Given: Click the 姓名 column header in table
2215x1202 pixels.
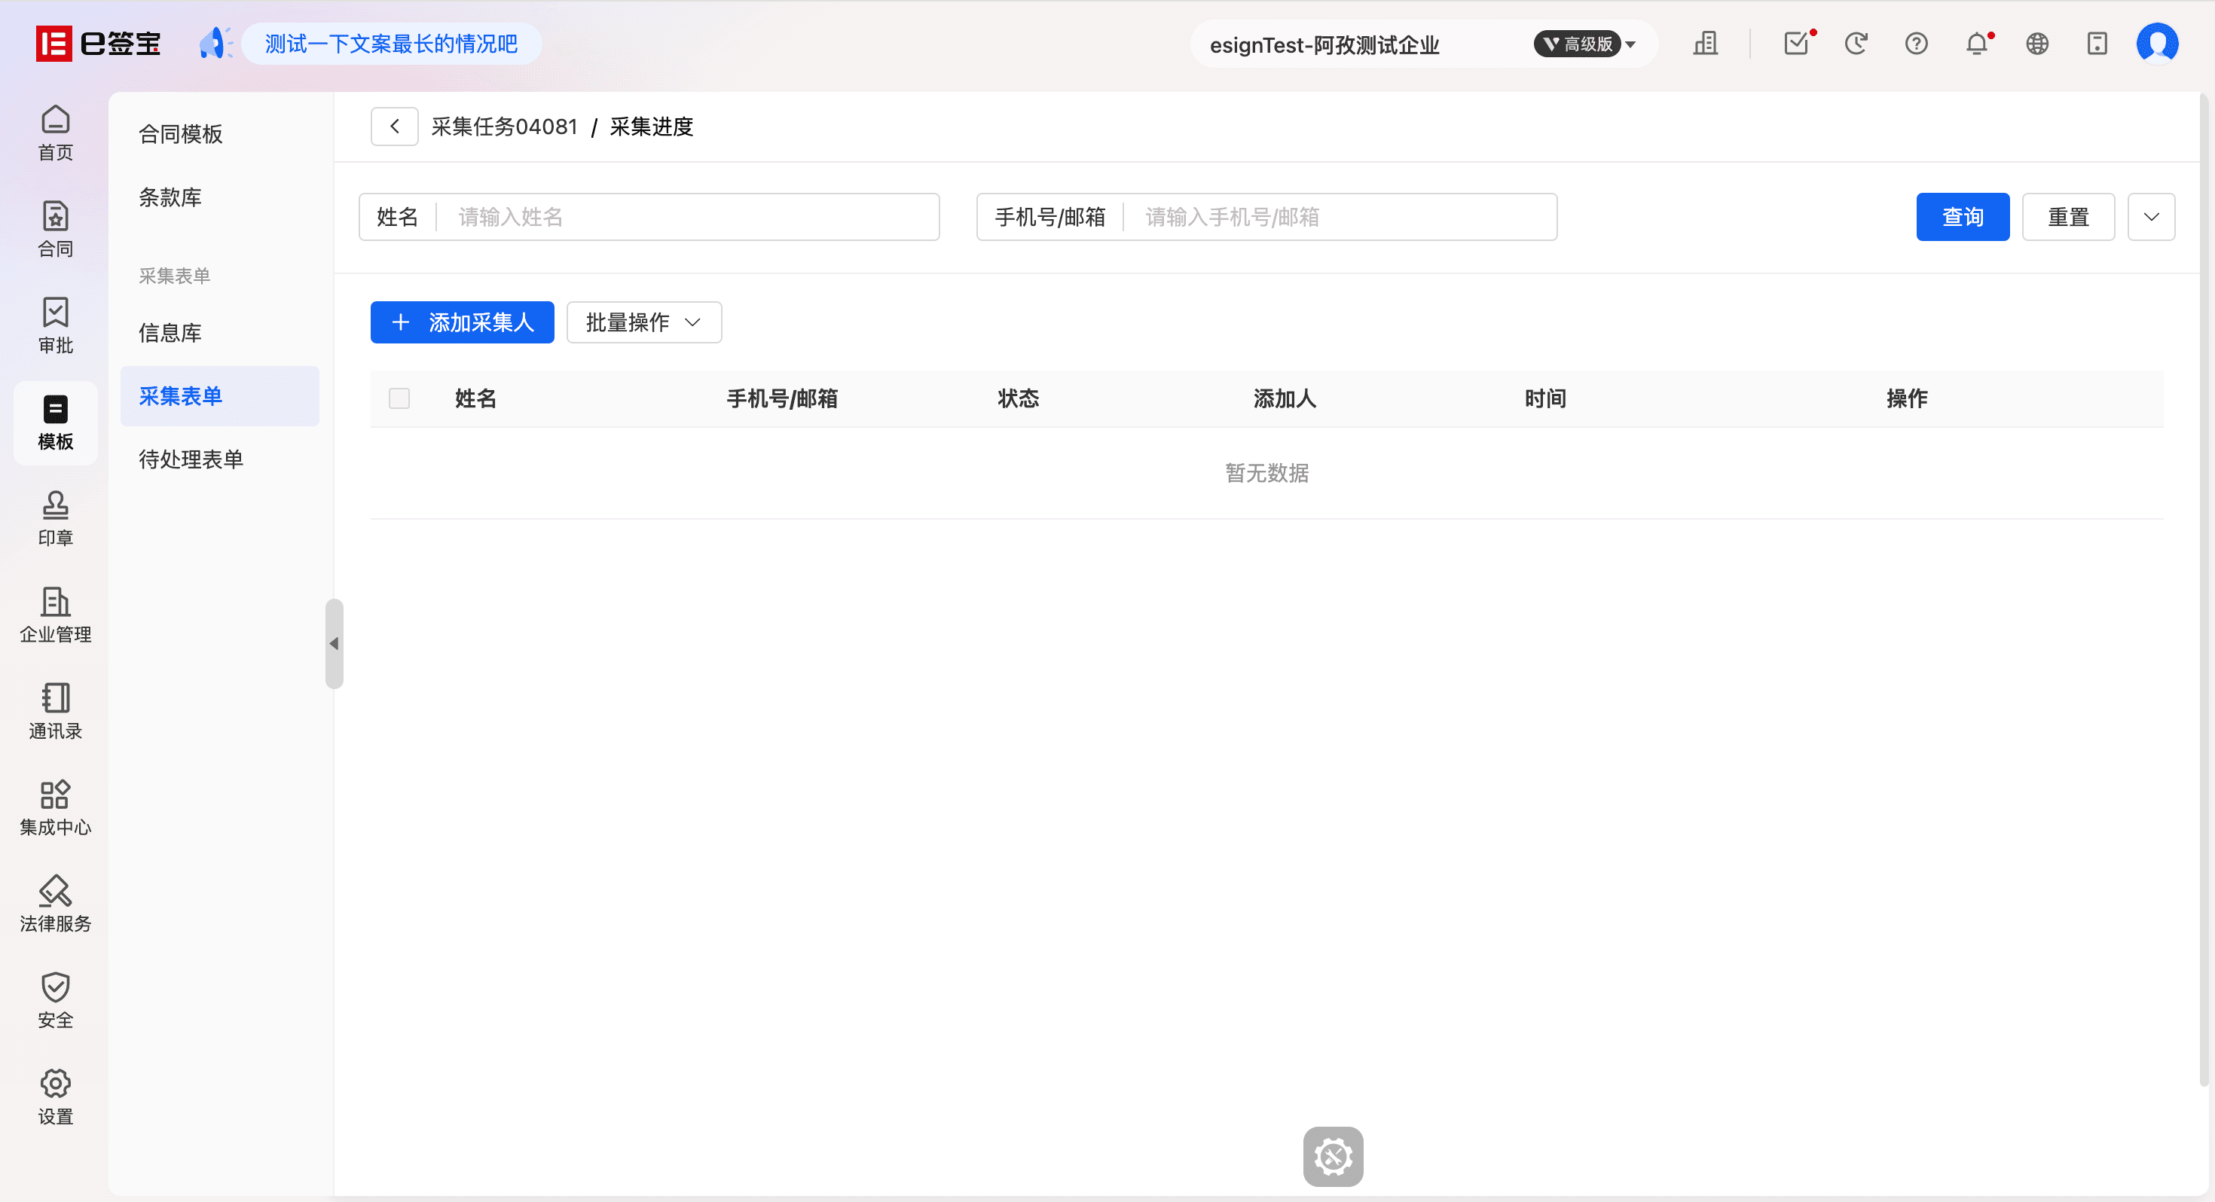Looking at the screenshot, I should pos(475,398).
